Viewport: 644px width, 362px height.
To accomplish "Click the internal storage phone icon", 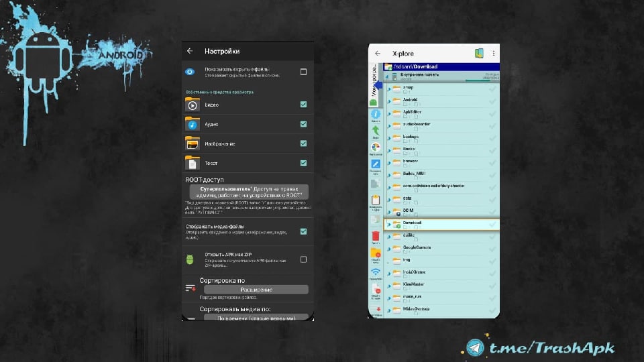I will tap(394, 76).
